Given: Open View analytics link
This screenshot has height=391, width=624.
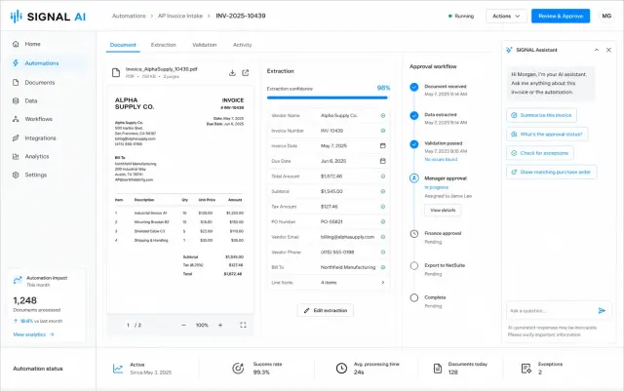Looking at the screenshot, I should 33,334.
